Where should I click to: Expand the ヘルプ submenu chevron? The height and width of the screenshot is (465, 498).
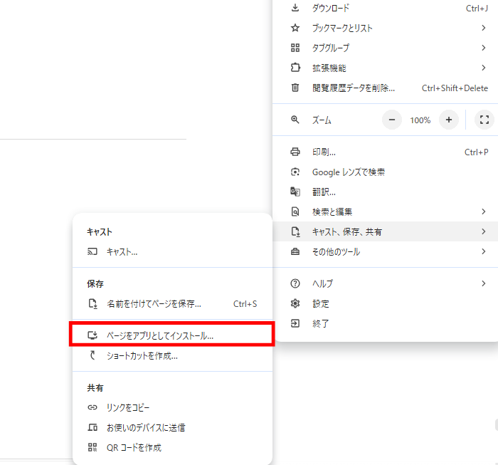[483, 283]
